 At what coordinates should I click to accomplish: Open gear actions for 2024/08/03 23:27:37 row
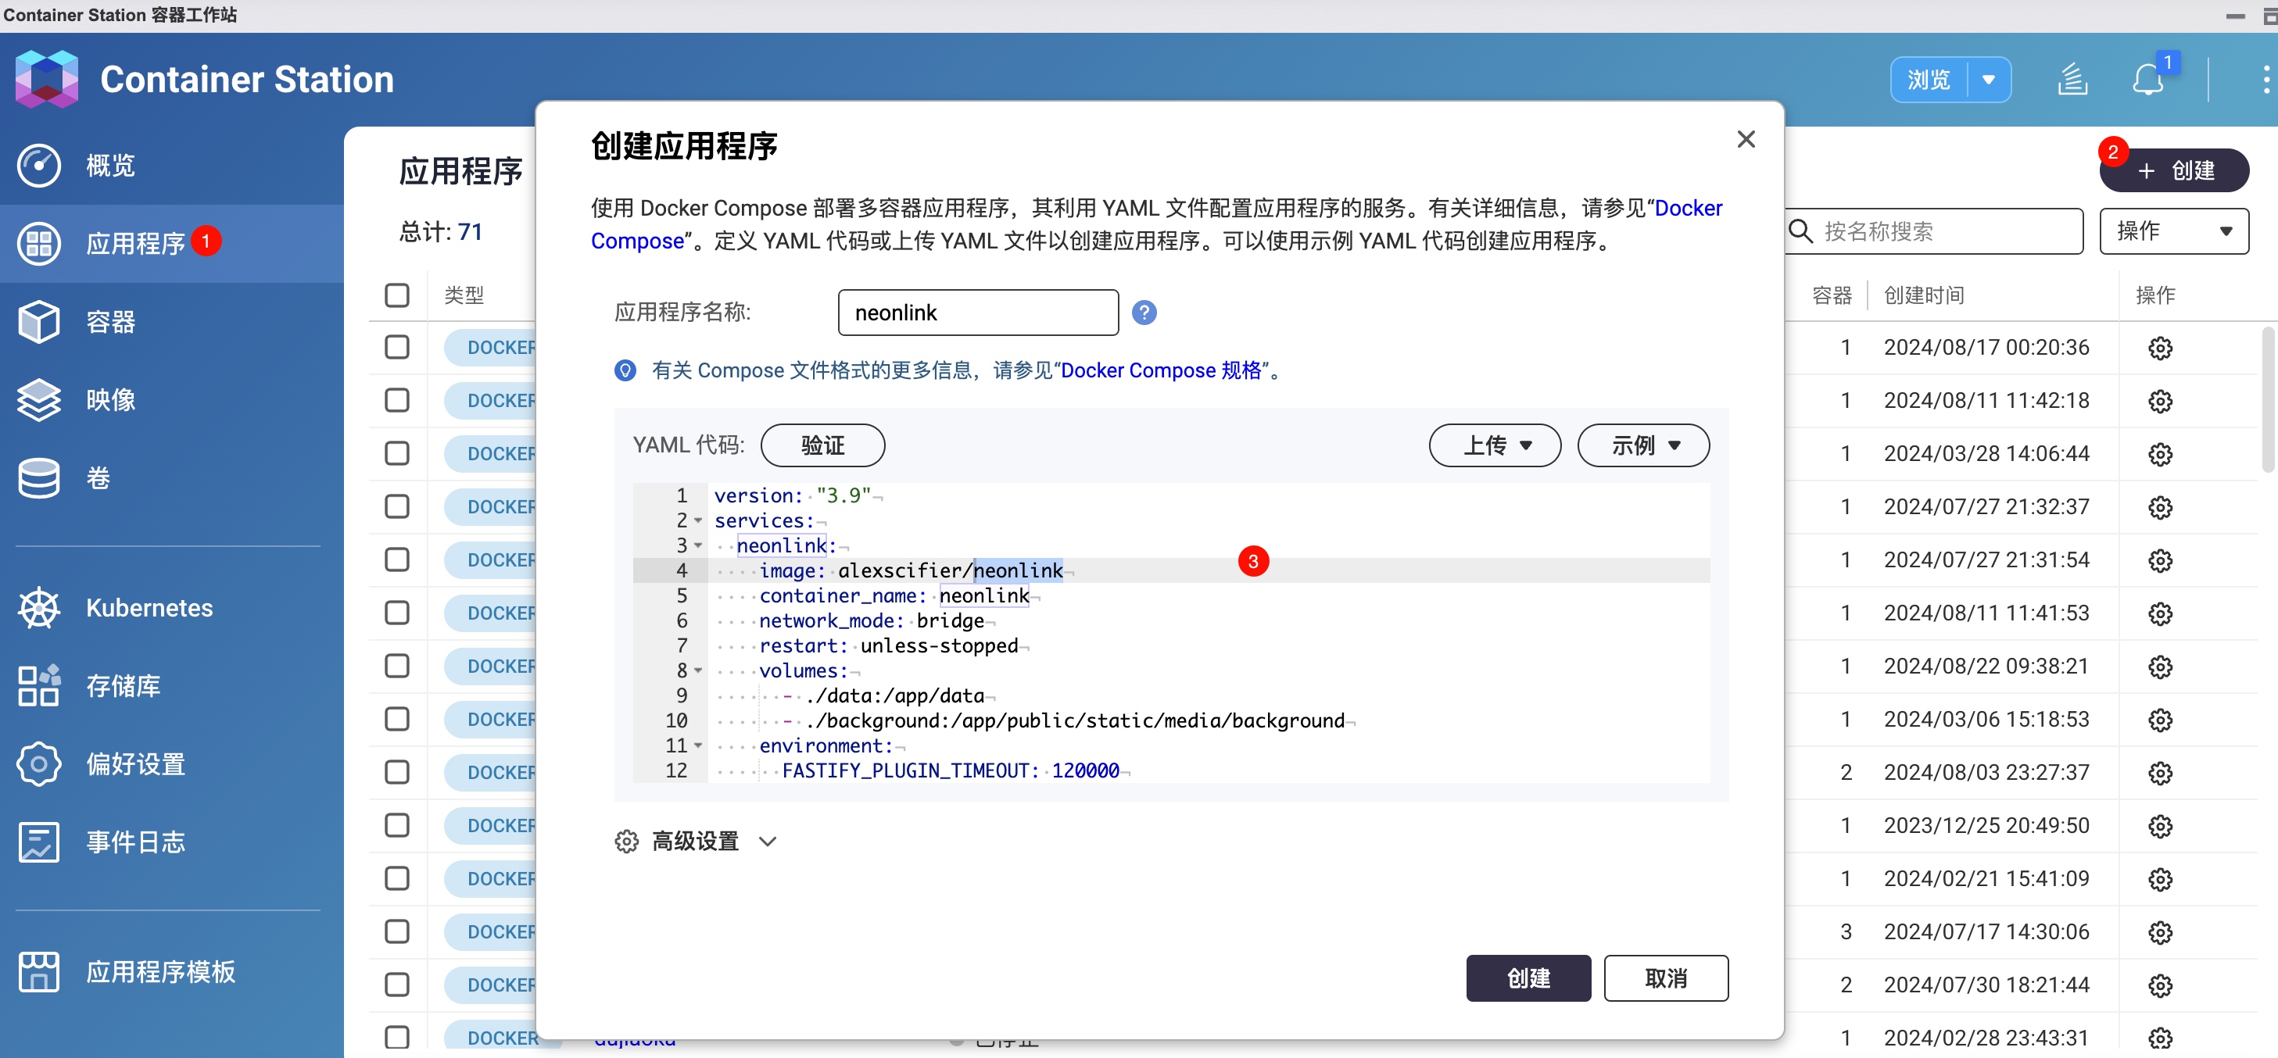(2161, 774)
